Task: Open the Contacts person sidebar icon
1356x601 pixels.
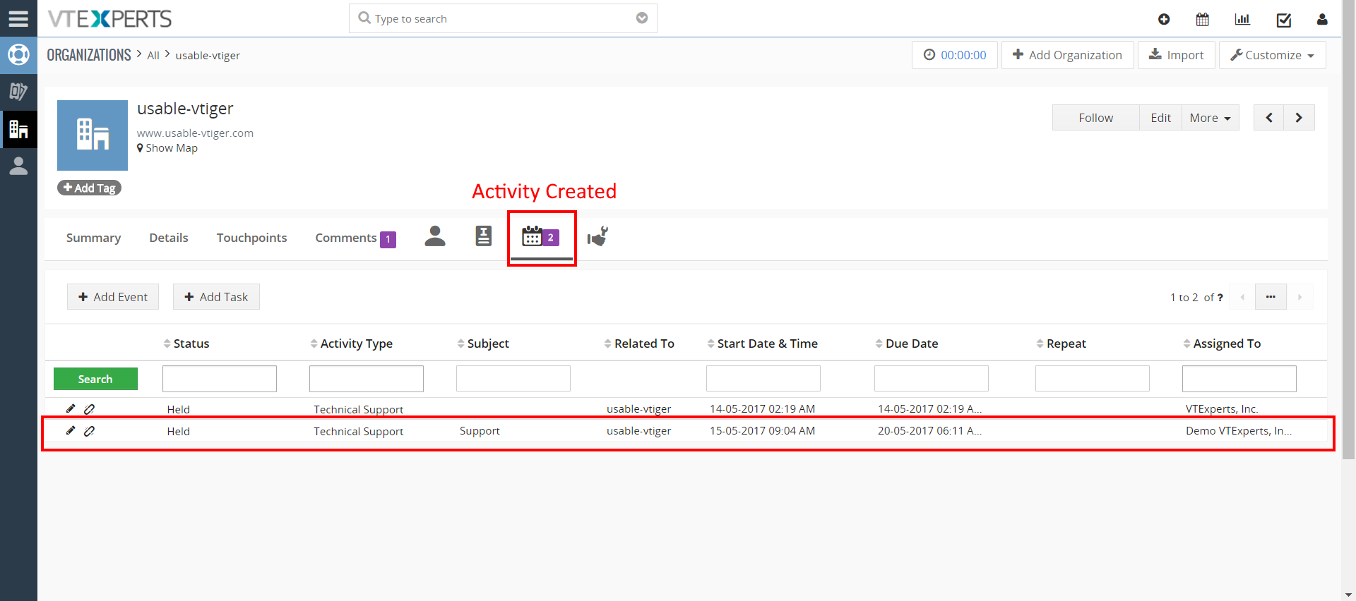Action: pyautogui.click(x=18, y=166)
